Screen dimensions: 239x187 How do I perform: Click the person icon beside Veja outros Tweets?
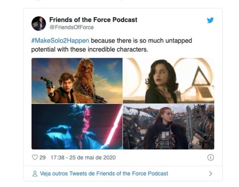[35, 174]
